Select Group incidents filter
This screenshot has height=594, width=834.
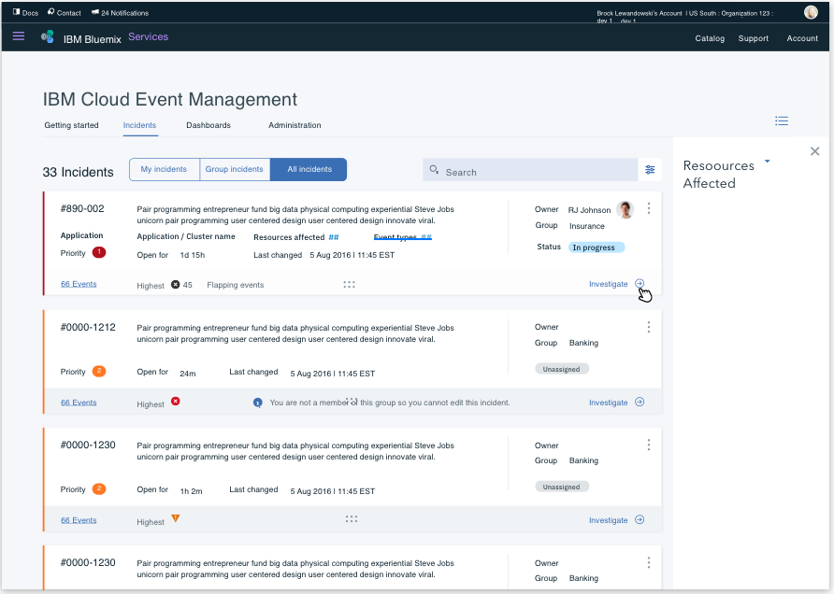[235, 169]
